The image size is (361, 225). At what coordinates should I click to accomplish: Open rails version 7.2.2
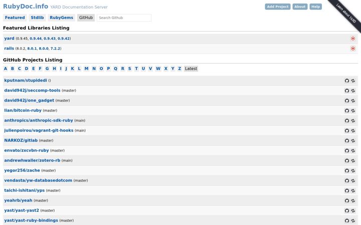pos(56,48)
